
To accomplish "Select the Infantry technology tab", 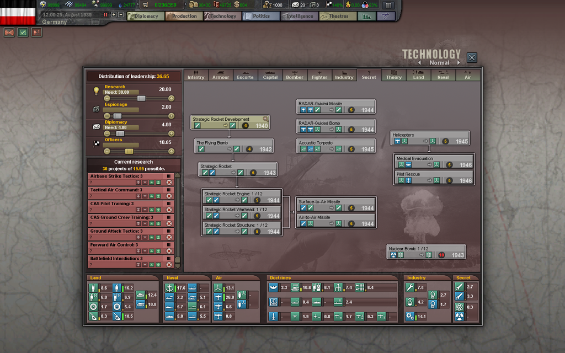I will point(196,75).
